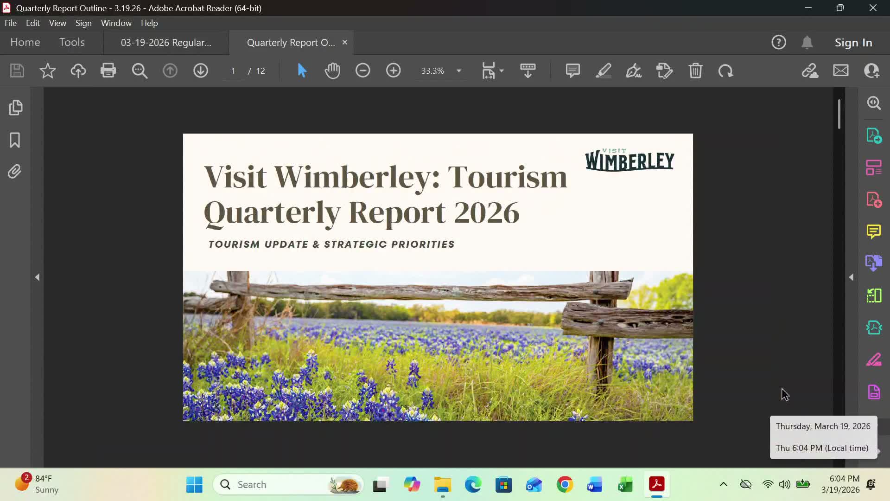Click the page number input field
Screen dimensions: 890x501
click(233, 71)
